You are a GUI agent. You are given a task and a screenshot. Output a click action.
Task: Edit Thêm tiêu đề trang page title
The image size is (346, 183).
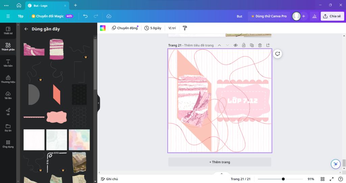tap(199, 45)
